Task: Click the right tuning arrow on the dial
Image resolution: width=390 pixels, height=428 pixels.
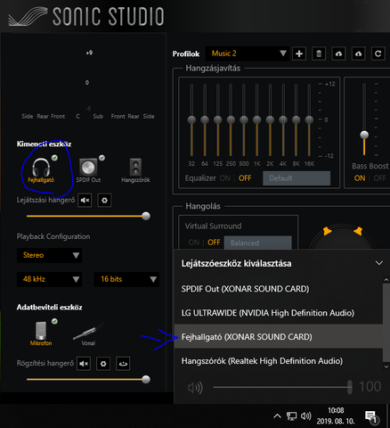Action: click(x=358, y=231)
